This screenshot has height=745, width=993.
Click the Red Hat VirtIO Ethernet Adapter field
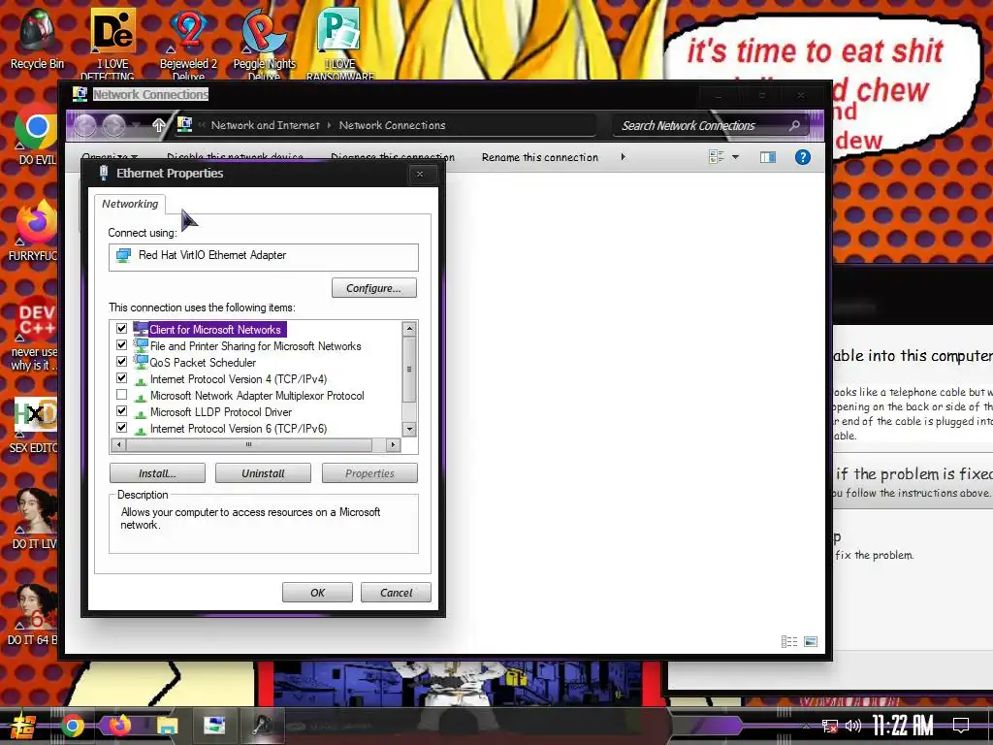click(x=264, y=257)
